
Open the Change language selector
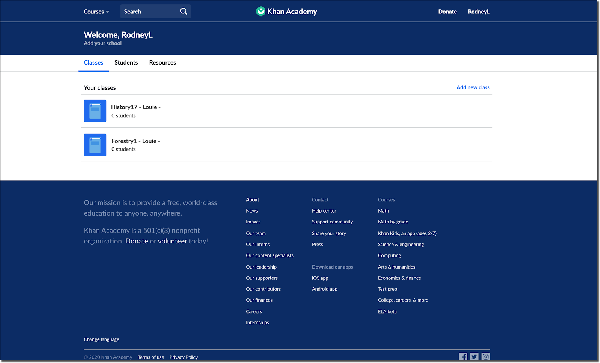coord(101,339)
